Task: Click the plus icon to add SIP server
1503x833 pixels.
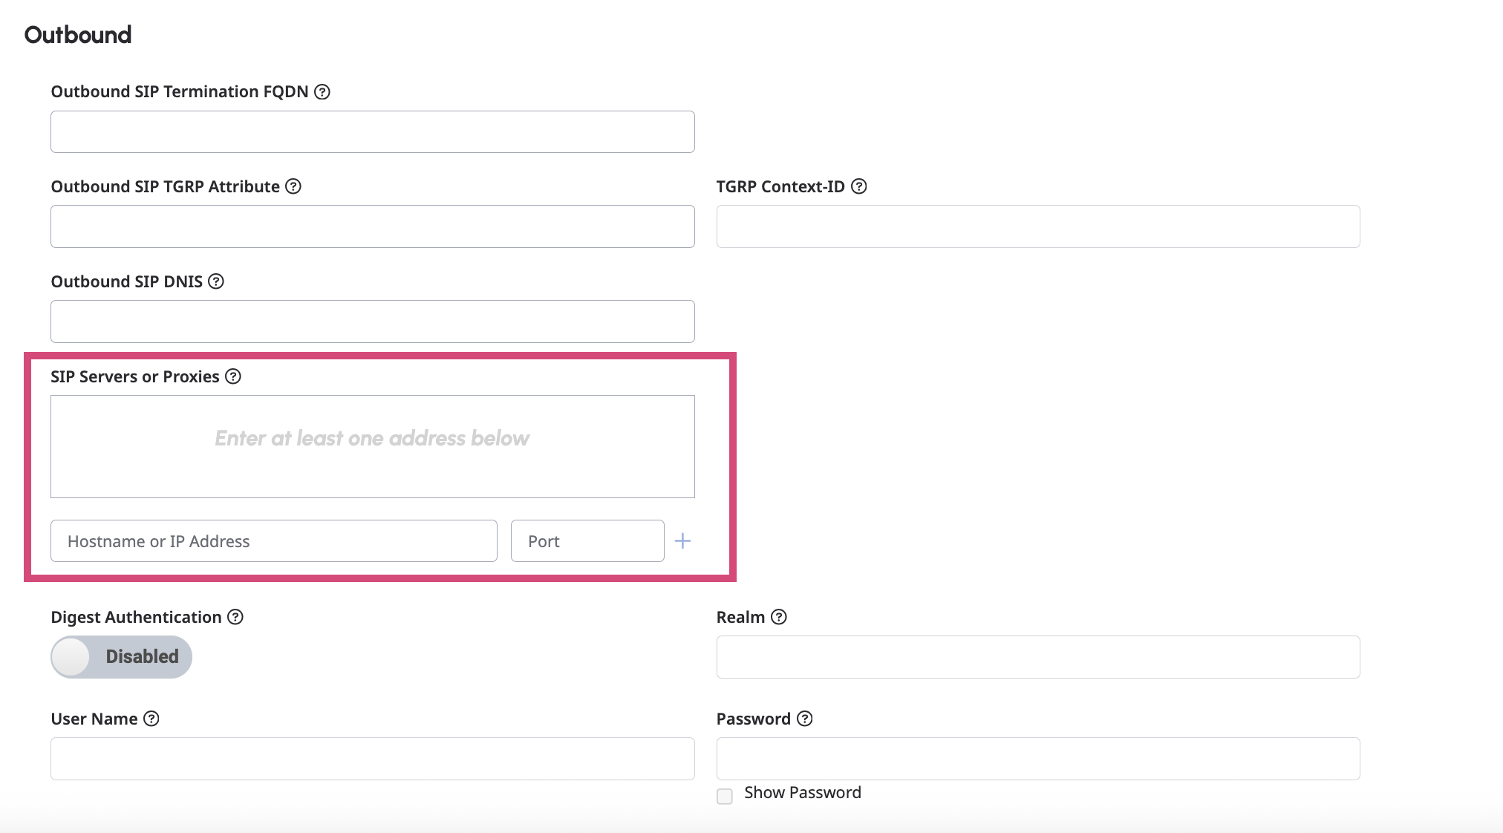Action: pos(682,541)
